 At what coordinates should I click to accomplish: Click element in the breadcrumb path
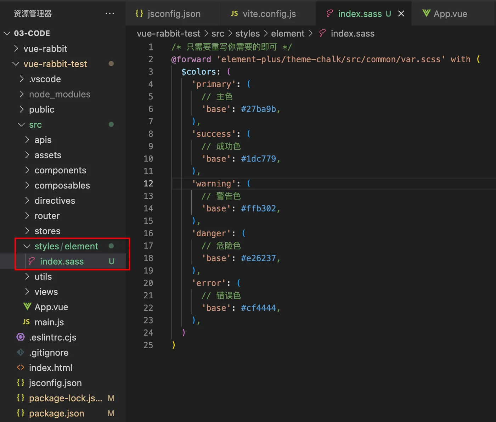(x=288, y=33)
